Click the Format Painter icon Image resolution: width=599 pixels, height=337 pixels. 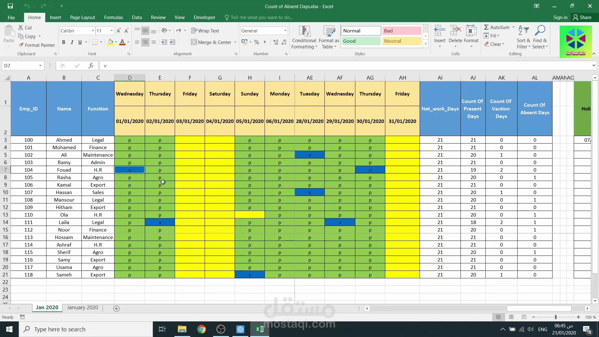pos(21,45)
